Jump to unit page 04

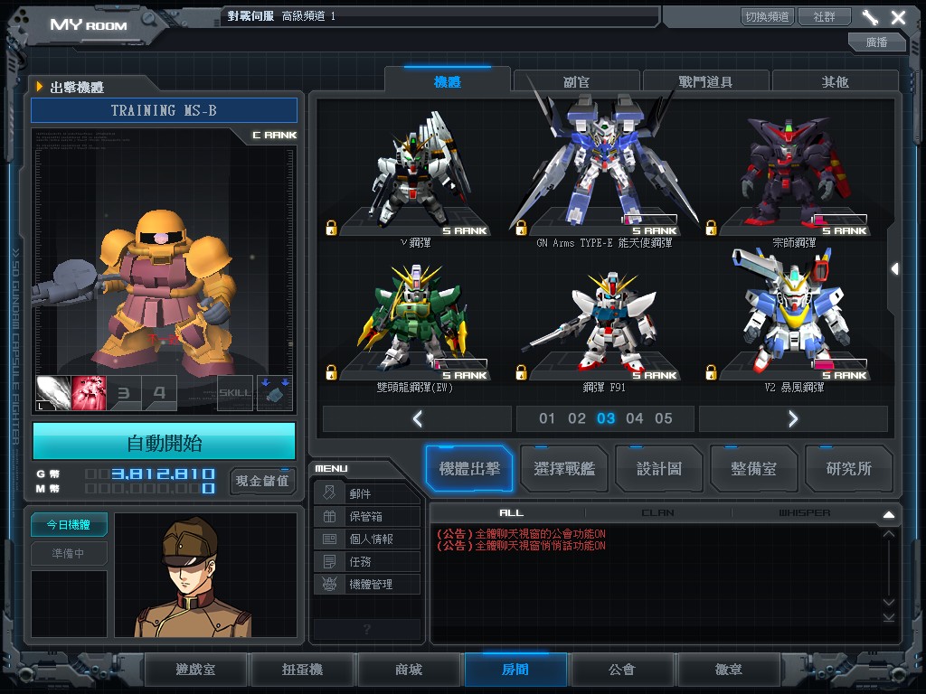coord(634,418)
